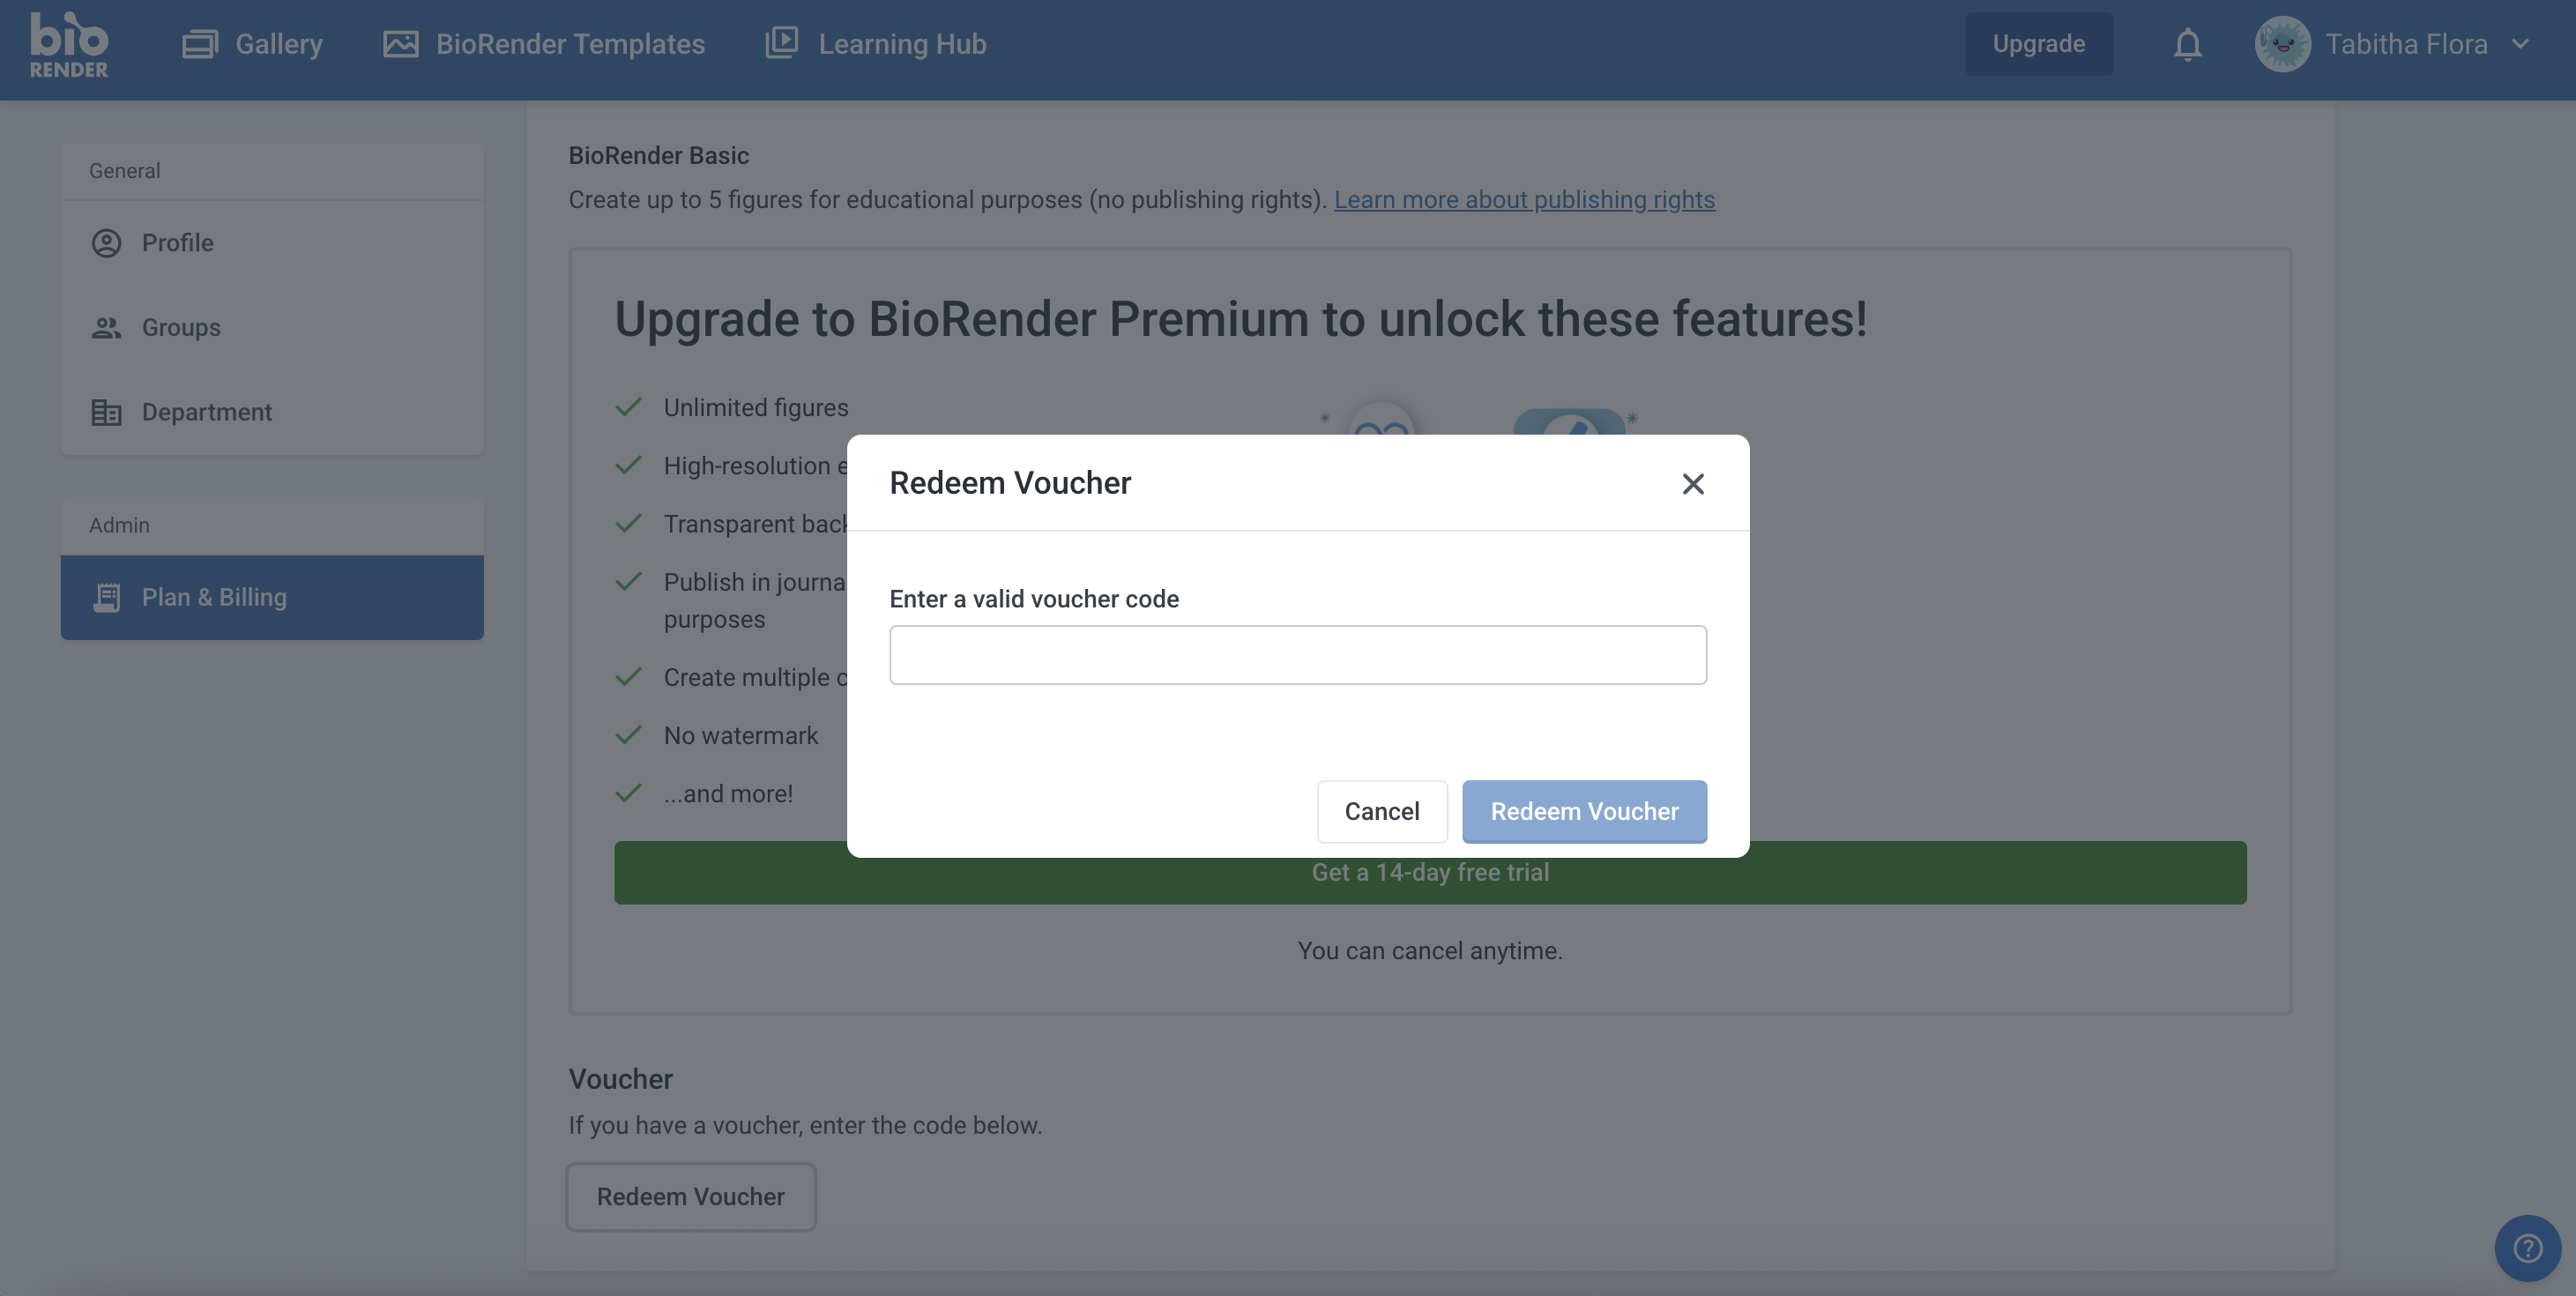Open the help widget
Image resolution: width=2576 pixels, height=1296 pixels.
pyautogui.click(x=2527, y=1247)
